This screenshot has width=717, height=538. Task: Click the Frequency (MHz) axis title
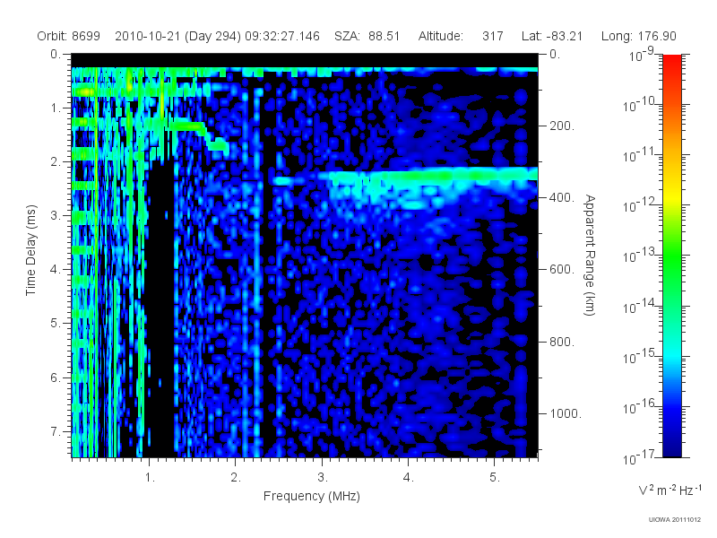pyautogui.click(x=311, y=496)
